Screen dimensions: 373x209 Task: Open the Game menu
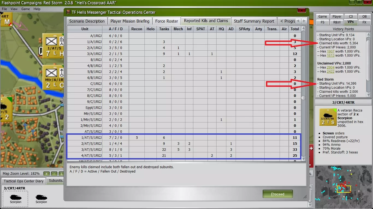click(x=26, y=9)
